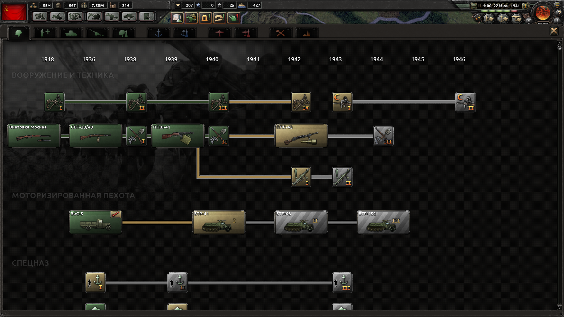This screenshot has width=564, height=317.
Task: Open the production wrench button
Action: click(112, 17)
